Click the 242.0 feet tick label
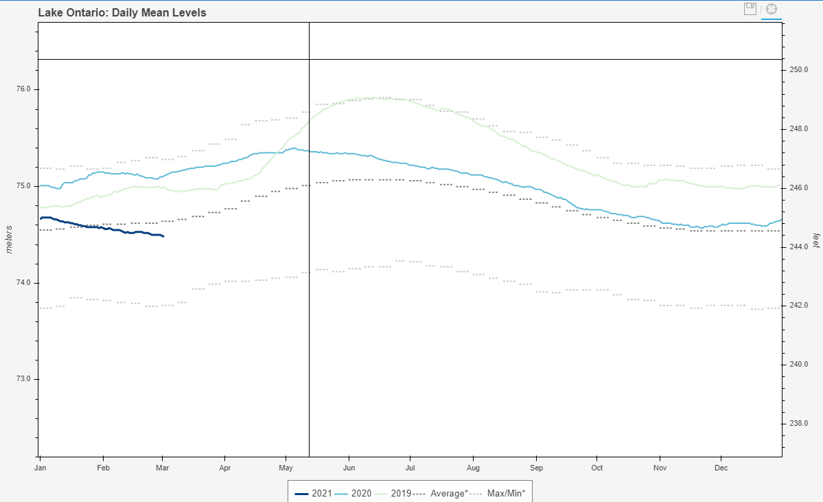The image size is (823, 502). click(x=798, y=305)
